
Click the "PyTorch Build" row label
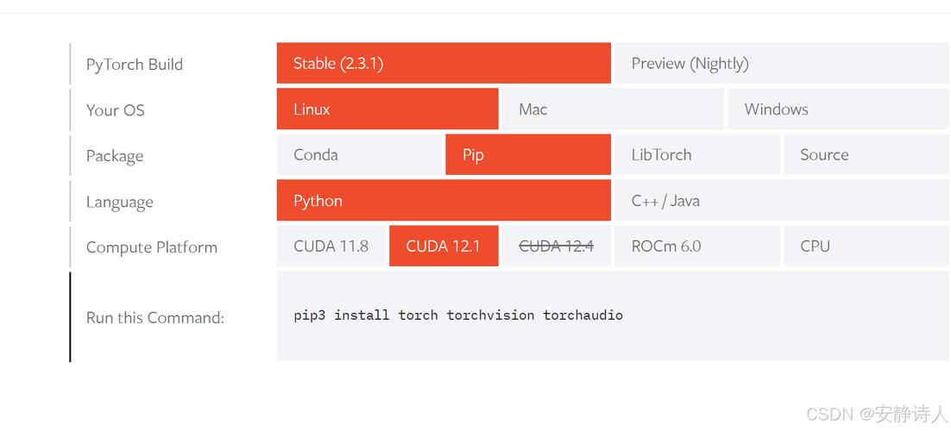[135, 65]
